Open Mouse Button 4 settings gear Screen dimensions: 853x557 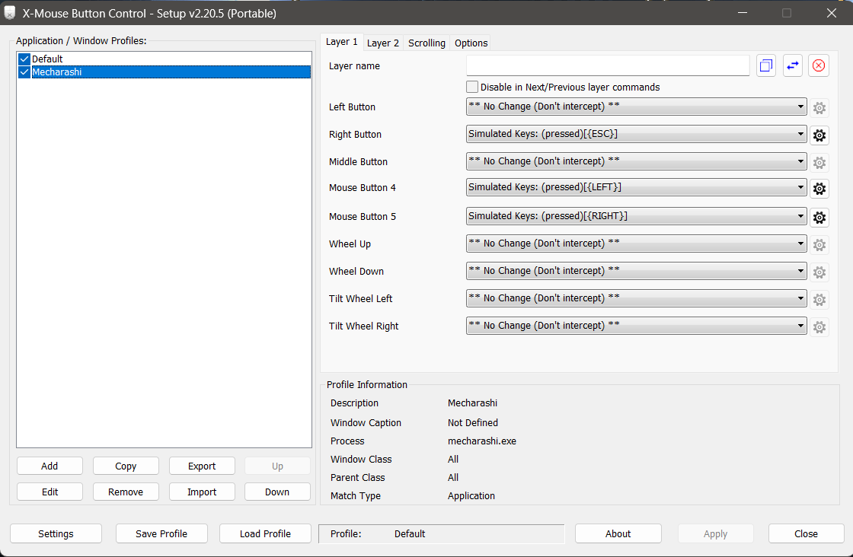click(x=819, y=189)
